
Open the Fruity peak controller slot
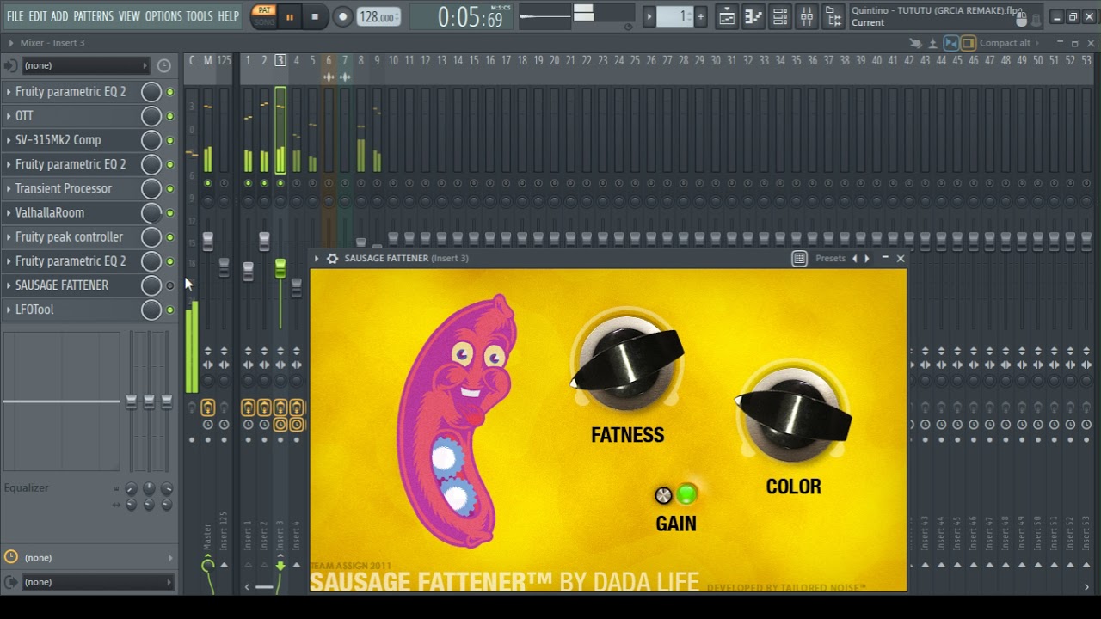click(69, 236)
